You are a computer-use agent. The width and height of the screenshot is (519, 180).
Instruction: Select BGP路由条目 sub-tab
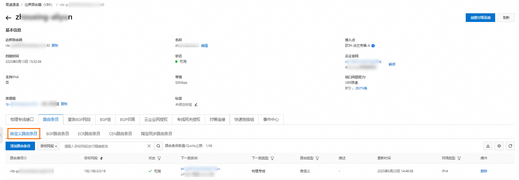pyautogui.click(x=58, y=134)
